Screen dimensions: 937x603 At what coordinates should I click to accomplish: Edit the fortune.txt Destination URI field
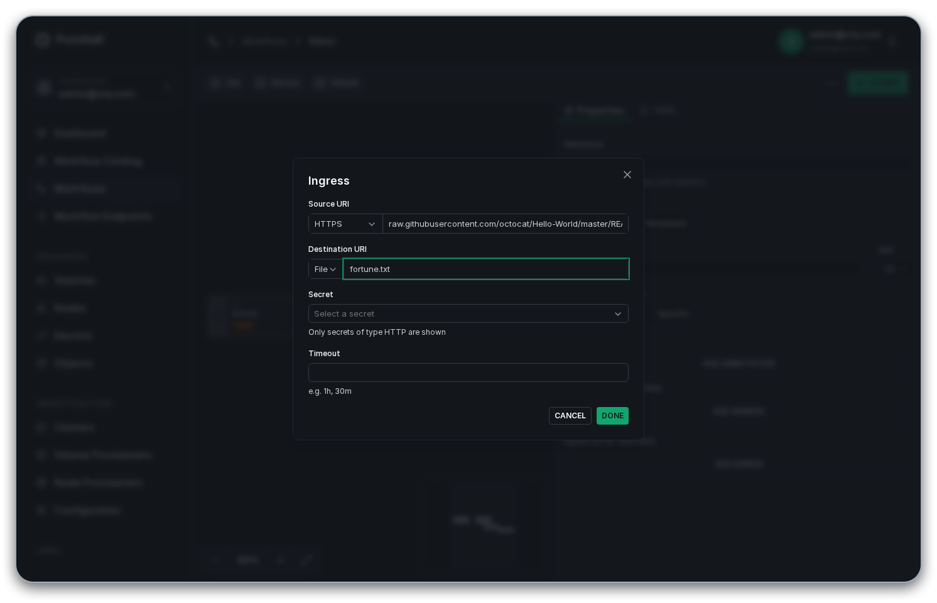[x=486, y=269]
